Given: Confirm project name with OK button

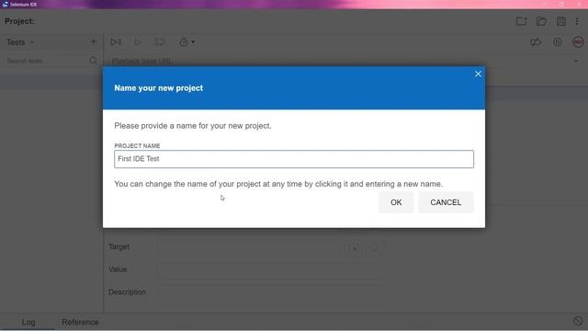Looking at the screenshot, I should pyautogui.click(x=396, y=202).
